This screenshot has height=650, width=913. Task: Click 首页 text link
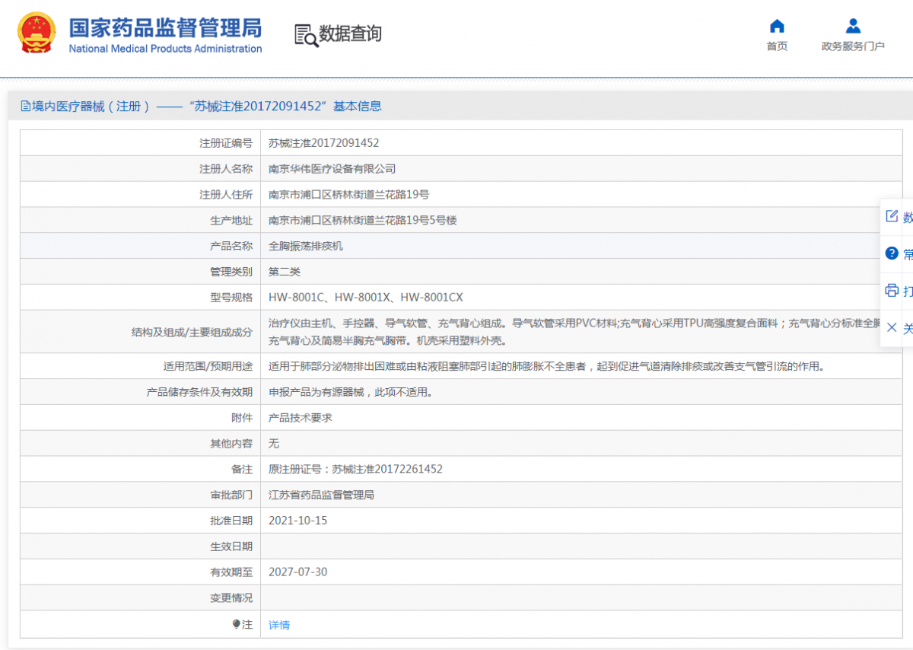click(777, 46)
